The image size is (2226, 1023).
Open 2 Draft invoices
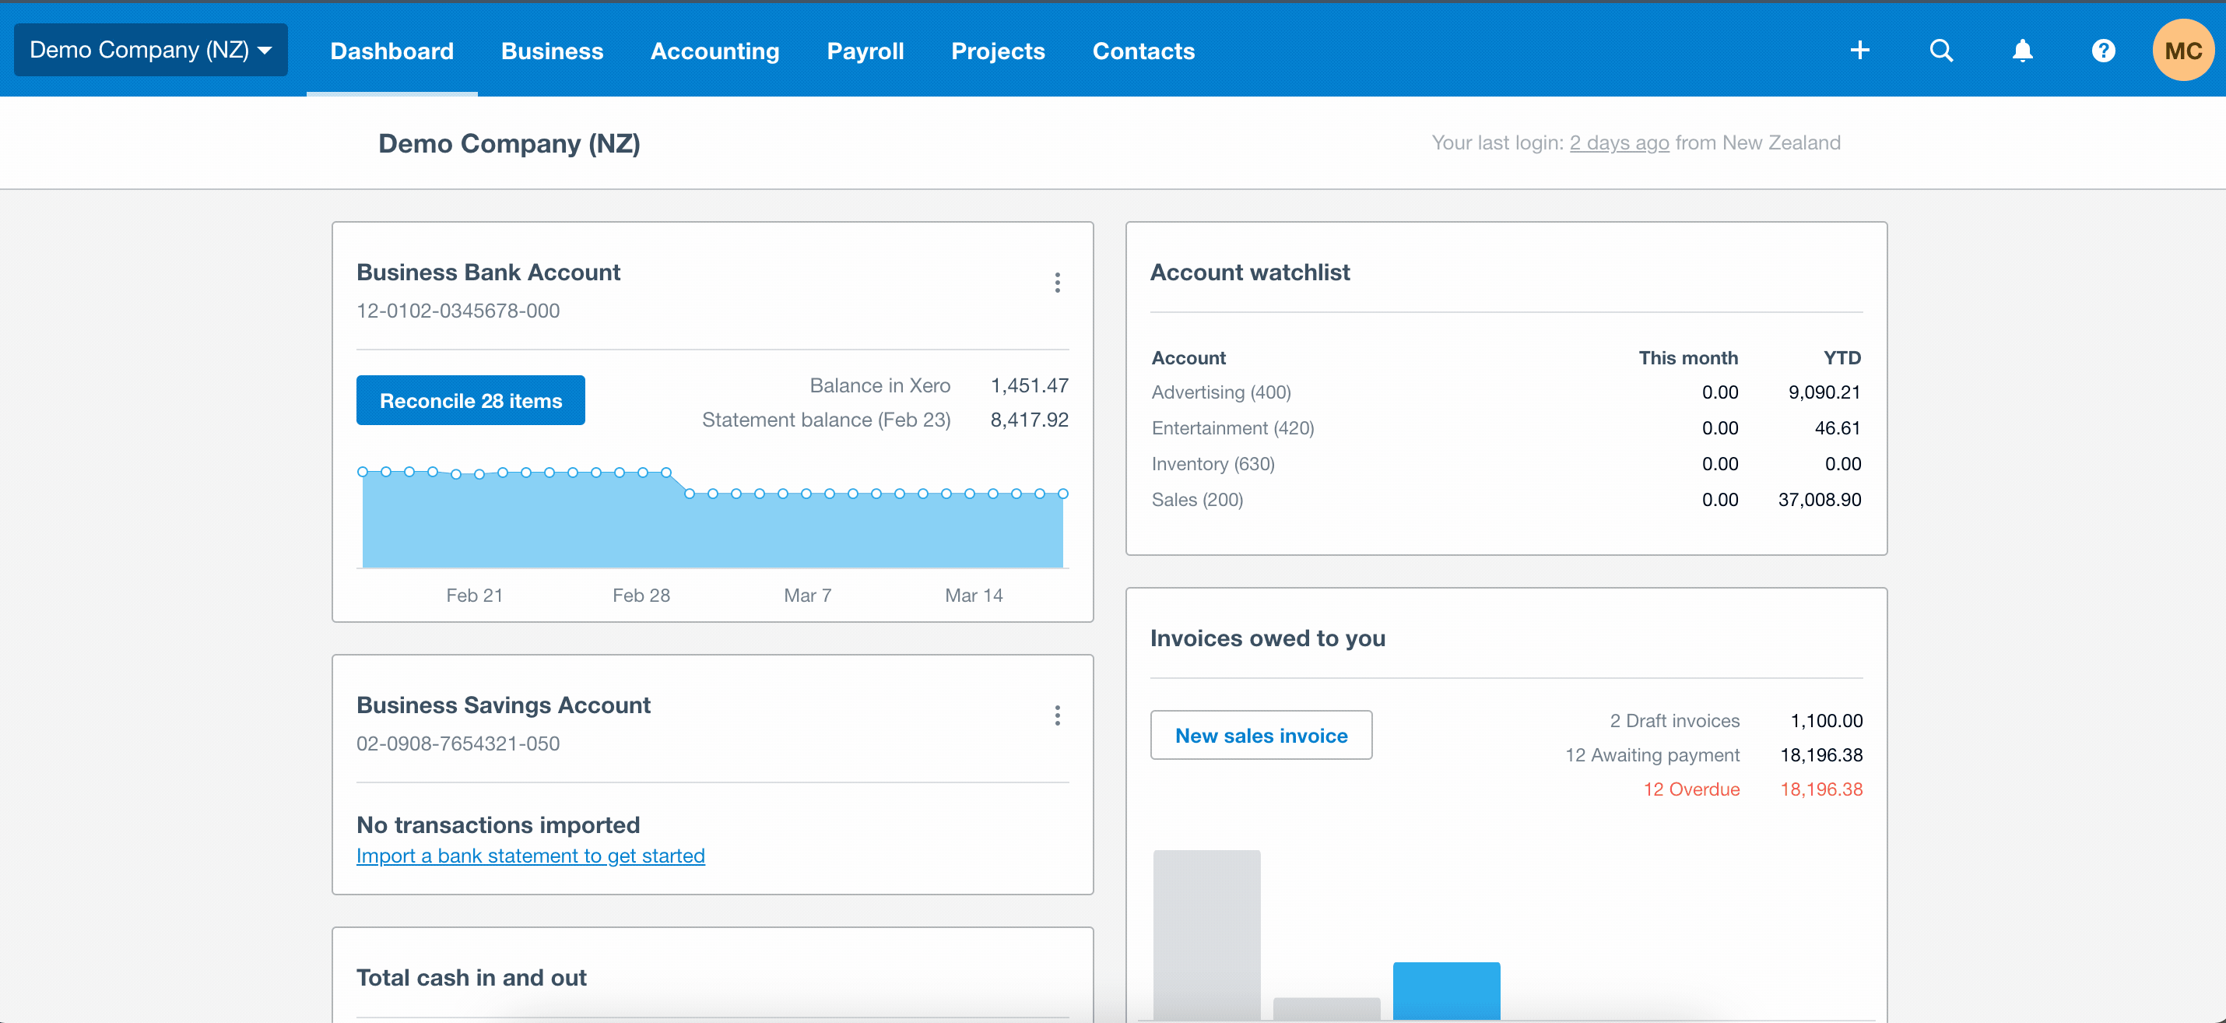tap(1674, 721)
